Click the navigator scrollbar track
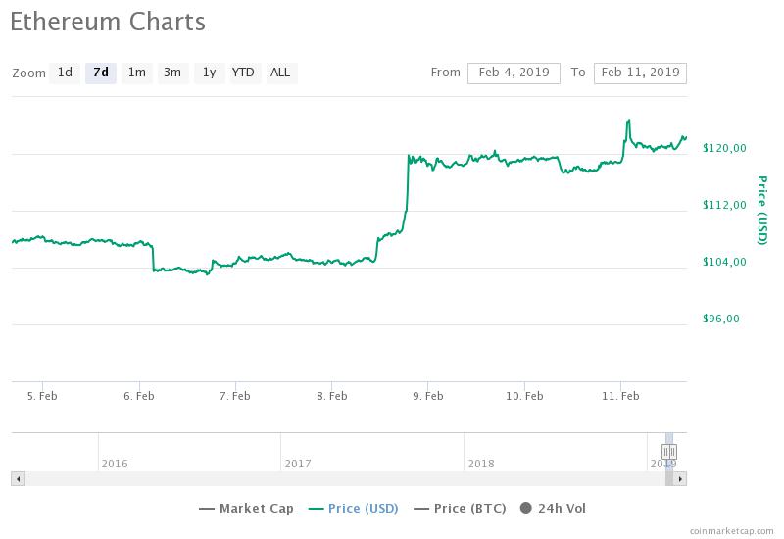 (343, 478)
